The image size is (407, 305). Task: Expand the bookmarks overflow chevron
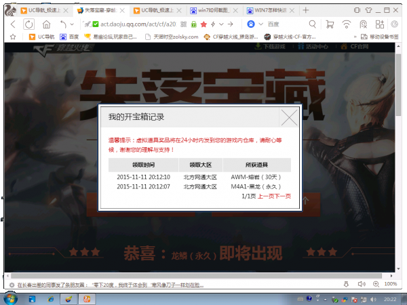(355, 37)
